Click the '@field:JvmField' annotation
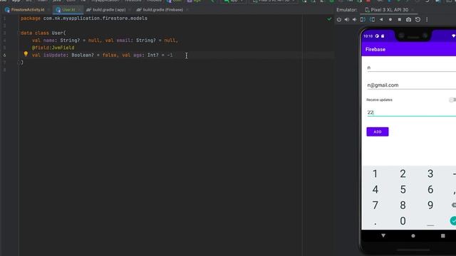The image size is (456, 256). pyautogui.click(x=53, y=48)
